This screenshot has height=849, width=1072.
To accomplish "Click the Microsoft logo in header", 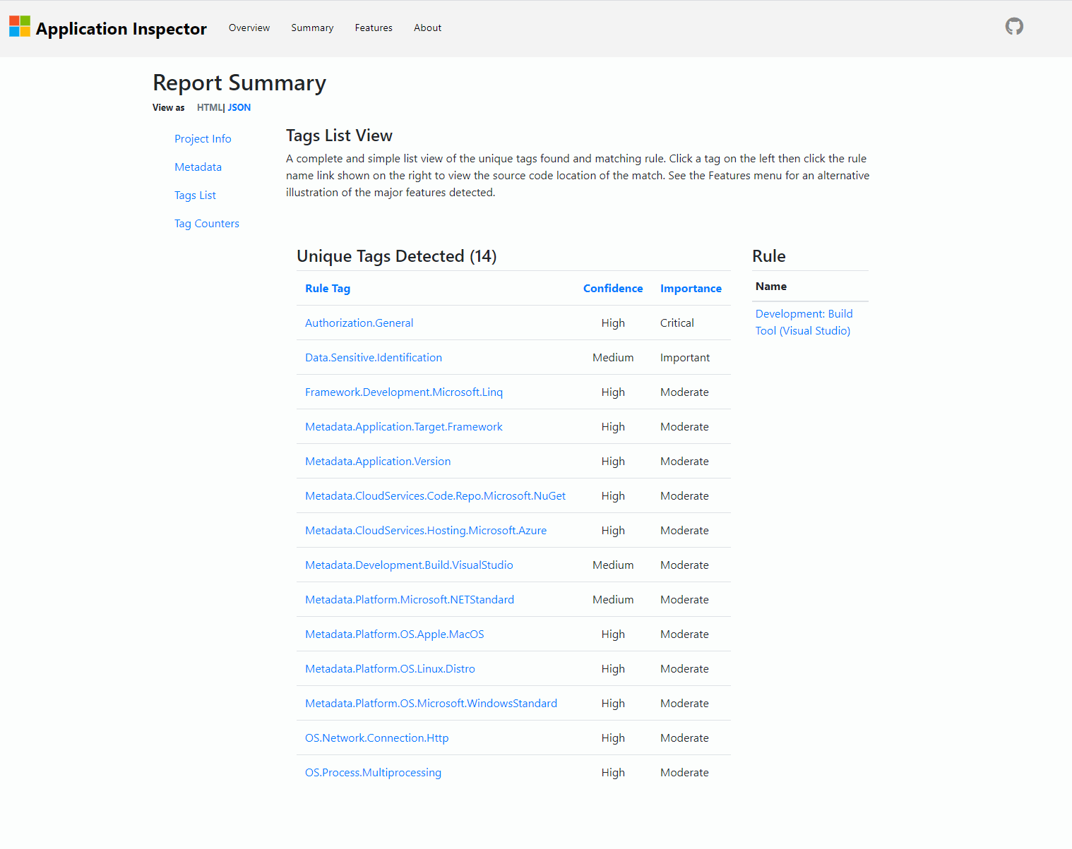I will 20,27.
